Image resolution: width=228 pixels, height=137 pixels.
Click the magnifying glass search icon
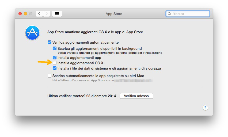[x=169, y=14]
